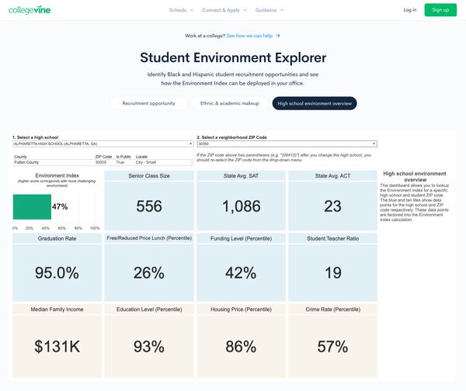Click the Median Family Income header
This screenshot has height=391, width=466.
[x=57, y=310]
